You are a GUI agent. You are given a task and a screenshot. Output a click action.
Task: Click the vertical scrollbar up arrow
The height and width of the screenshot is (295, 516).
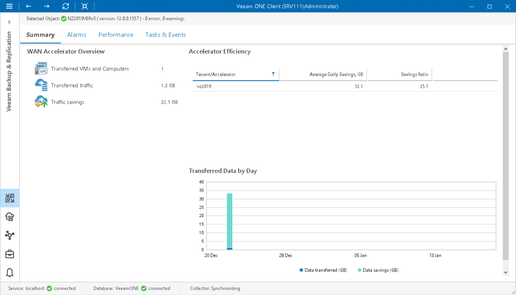(x=506, y=49)
